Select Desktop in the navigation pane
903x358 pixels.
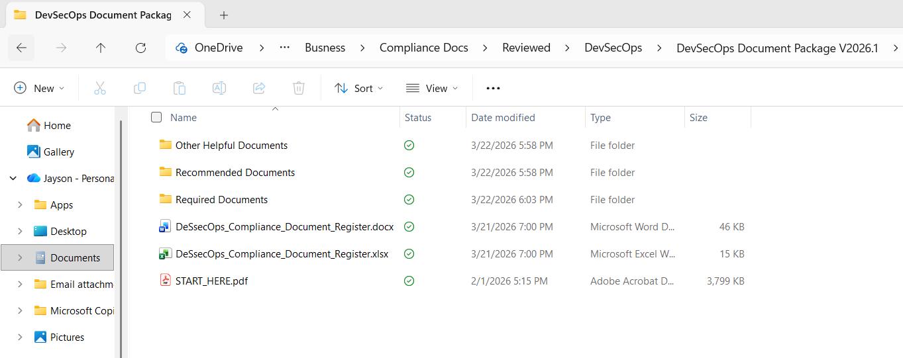[68, 231]
